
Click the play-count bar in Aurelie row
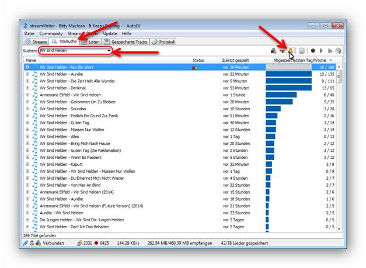(288, 74)
